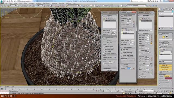Click the Meshes viewport display button

(x=167, y=76)
